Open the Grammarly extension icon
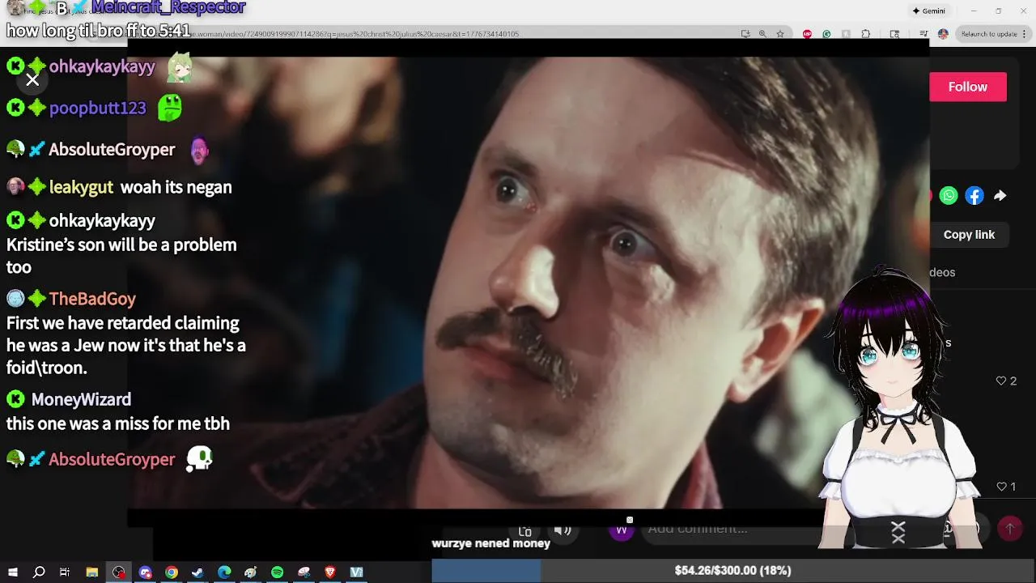This screenshot has width=1036, height=583. pos(826,34)
